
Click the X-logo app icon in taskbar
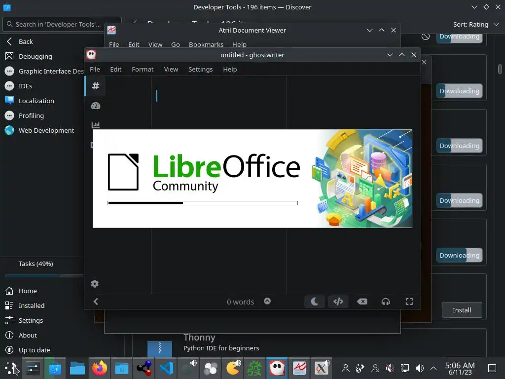(322, 368)
